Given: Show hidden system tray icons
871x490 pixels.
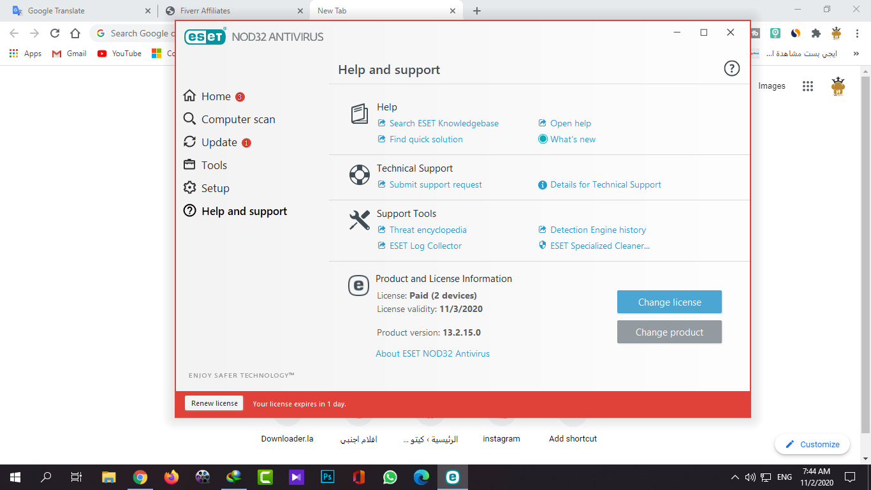Looking at the screenshot, I should point(735,477).
